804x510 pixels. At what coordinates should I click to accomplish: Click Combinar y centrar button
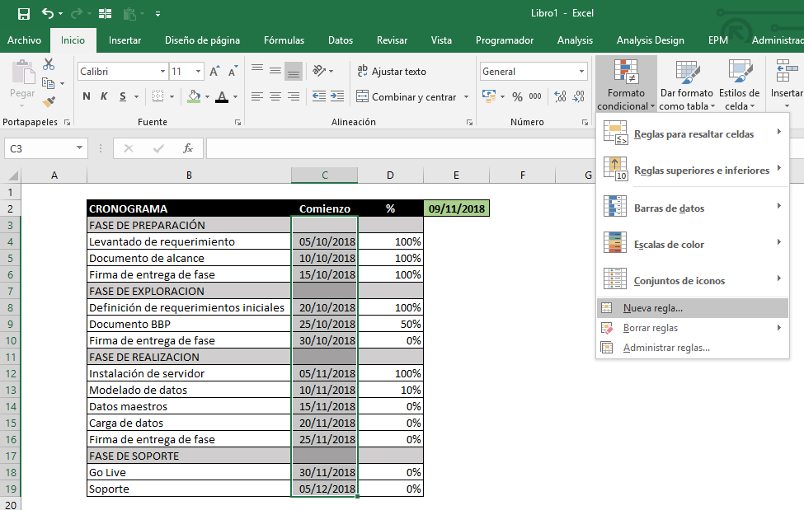click(x=407, y=97)
